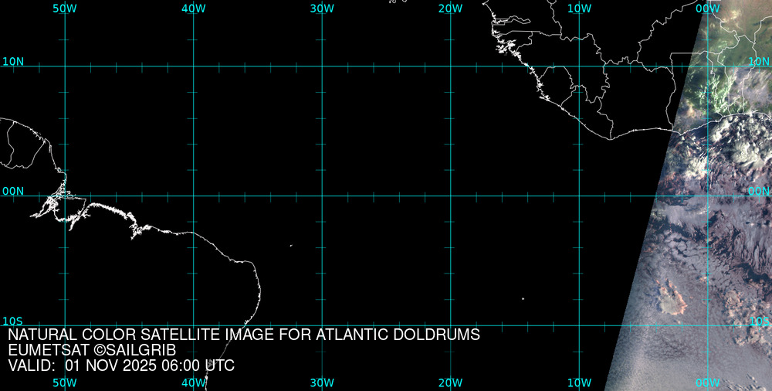The width and height of the screenshot is (772, 391).
Task: Click the grid intersection of 50W and 10N
Action: 65,66
